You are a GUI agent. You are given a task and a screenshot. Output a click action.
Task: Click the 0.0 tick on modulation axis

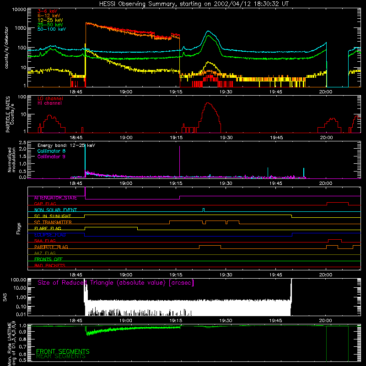[22, 177]
